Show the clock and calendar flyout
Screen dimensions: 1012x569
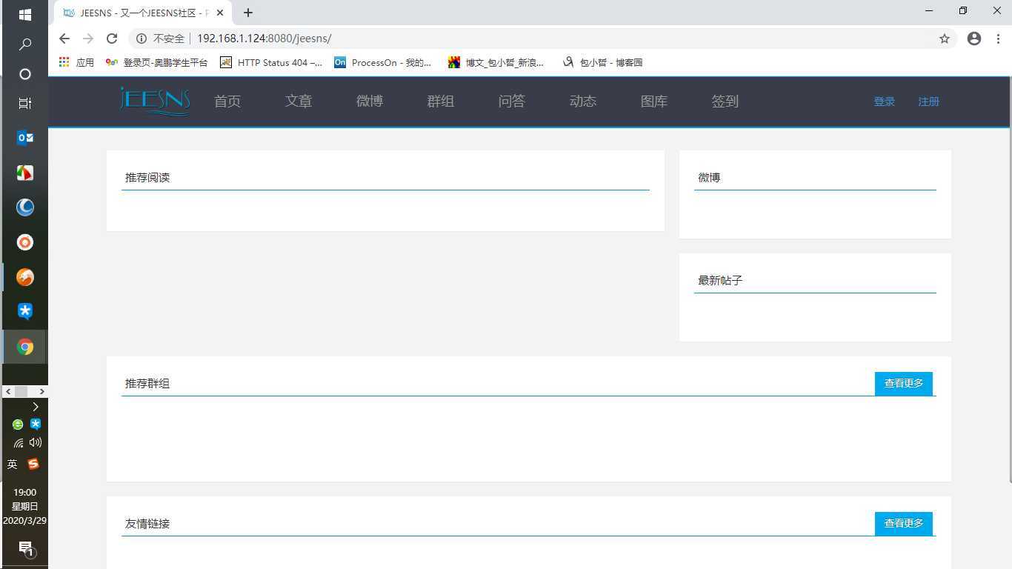(x=24, y=506)
